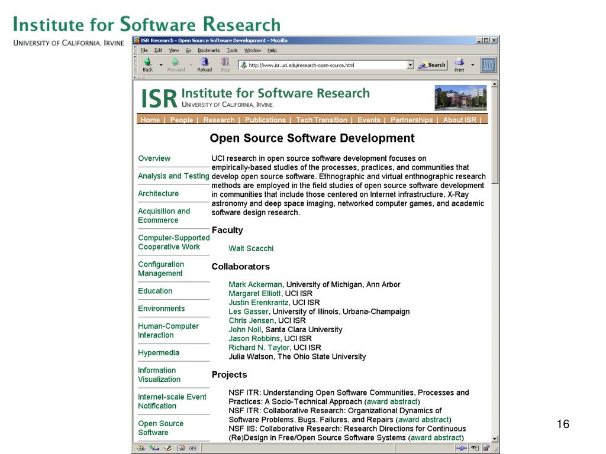
Task: Collapse the navigation toolbar grippy
Action: pos(135,65)
